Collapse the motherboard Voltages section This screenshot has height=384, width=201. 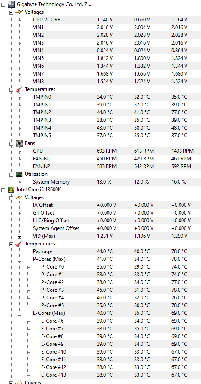11,12
